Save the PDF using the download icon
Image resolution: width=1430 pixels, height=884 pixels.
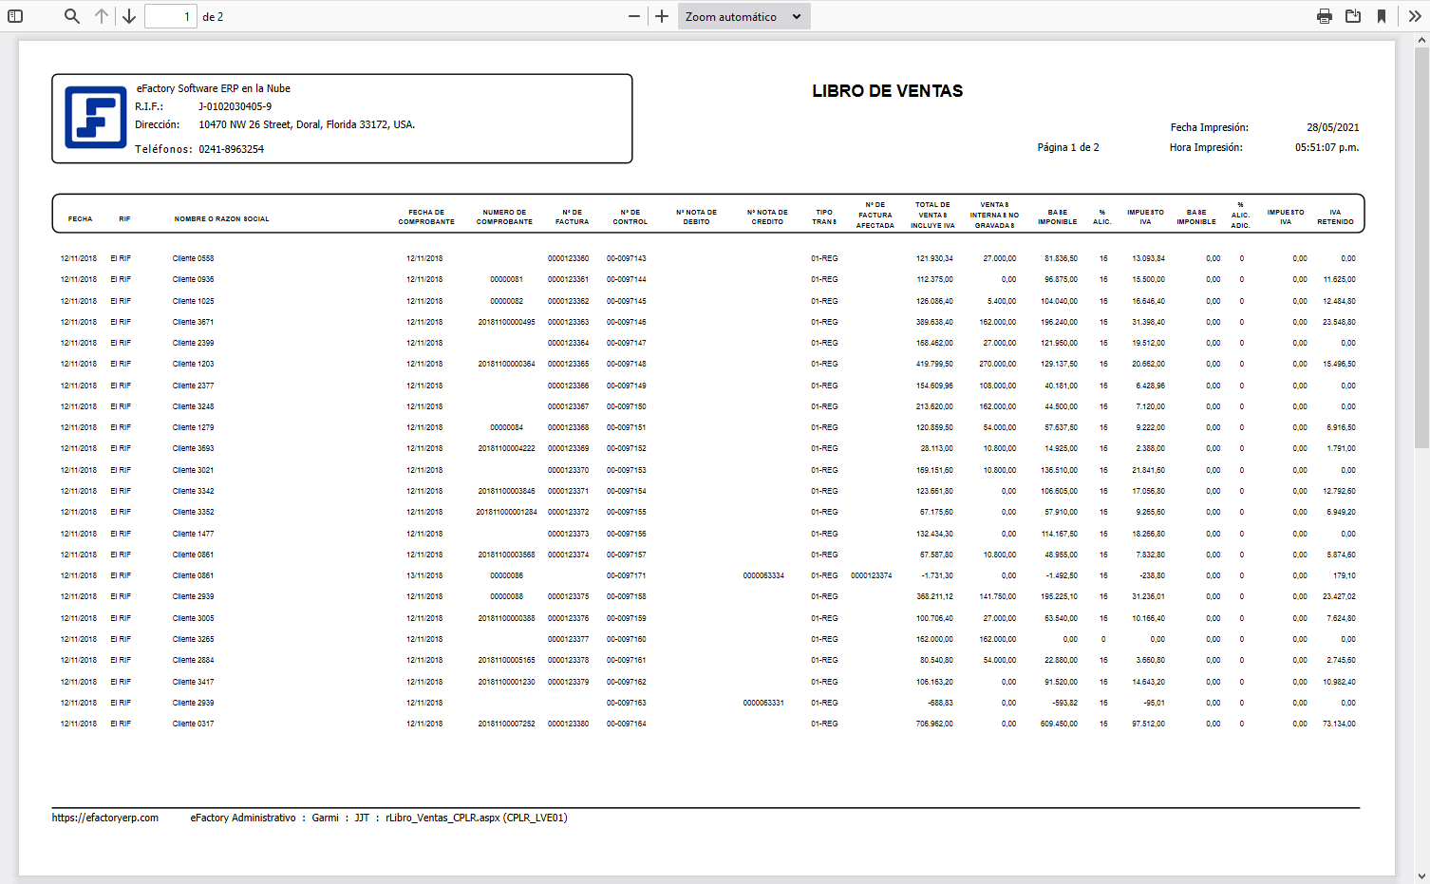click(x=1353, y=16)
